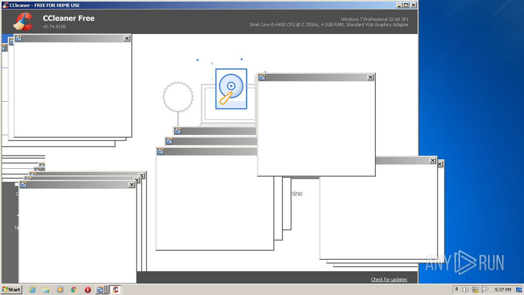The height and width of the screenshot is (295, 524).
Task: Click the 5:37 PM taskbar clock
Action: pyautogui.click(x=503, y=290)
